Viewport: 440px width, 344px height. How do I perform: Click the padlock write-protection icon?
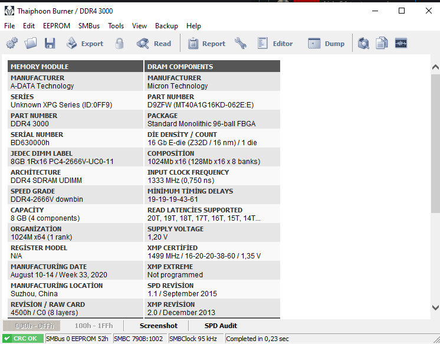(x=119, y=44)
